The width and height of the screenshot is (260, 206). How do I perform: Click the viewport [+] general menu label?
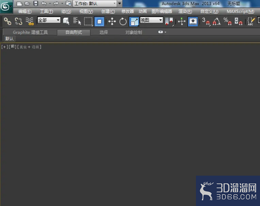(4, 47)
